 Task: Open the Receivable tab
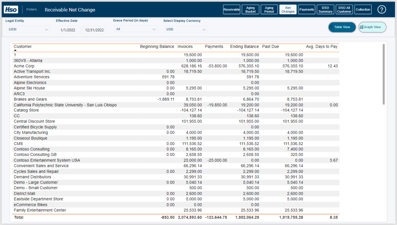[x=232, y=10]
